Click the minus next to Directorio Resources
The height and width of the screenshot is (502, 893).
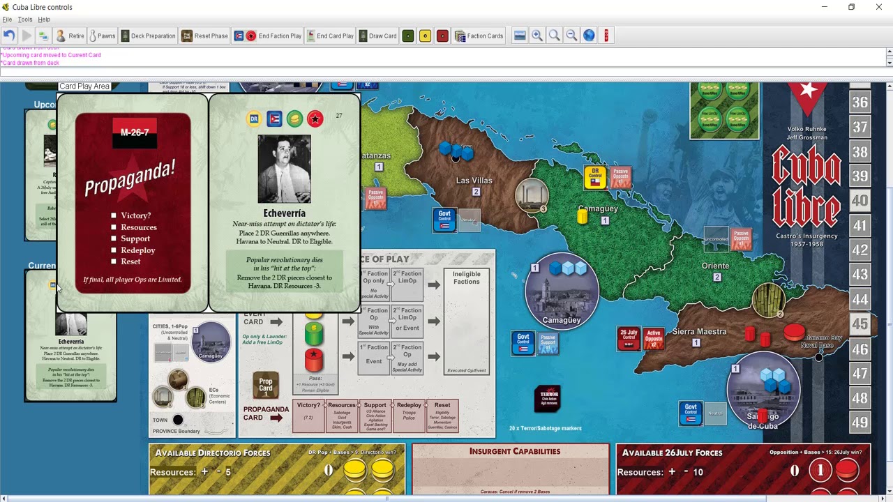pyautogui.click(x=218, y=472)
